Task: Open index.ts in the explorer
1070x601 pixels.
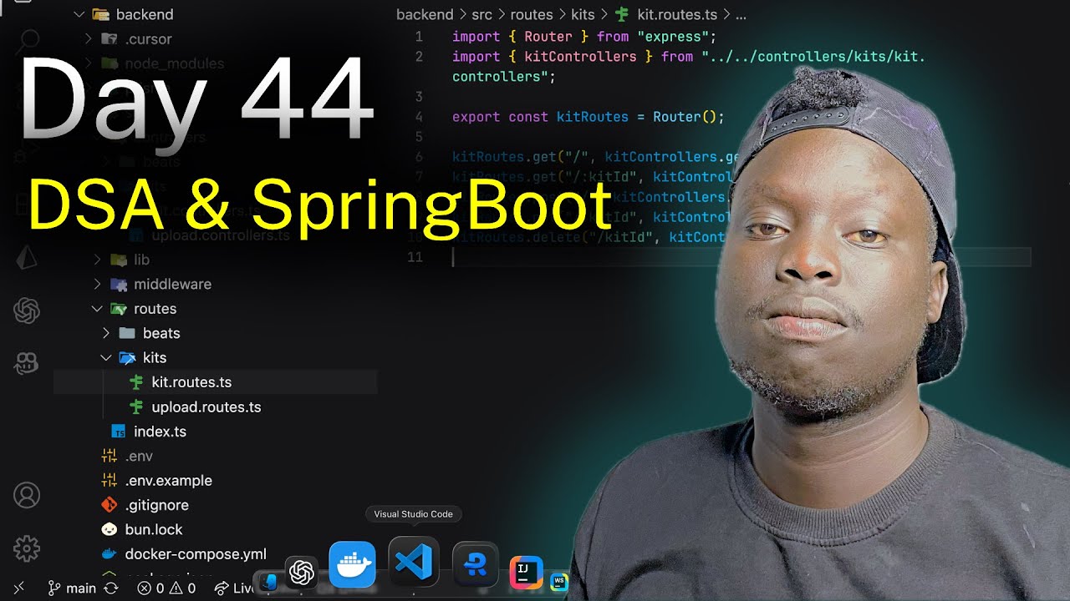Action: [160, 432]
